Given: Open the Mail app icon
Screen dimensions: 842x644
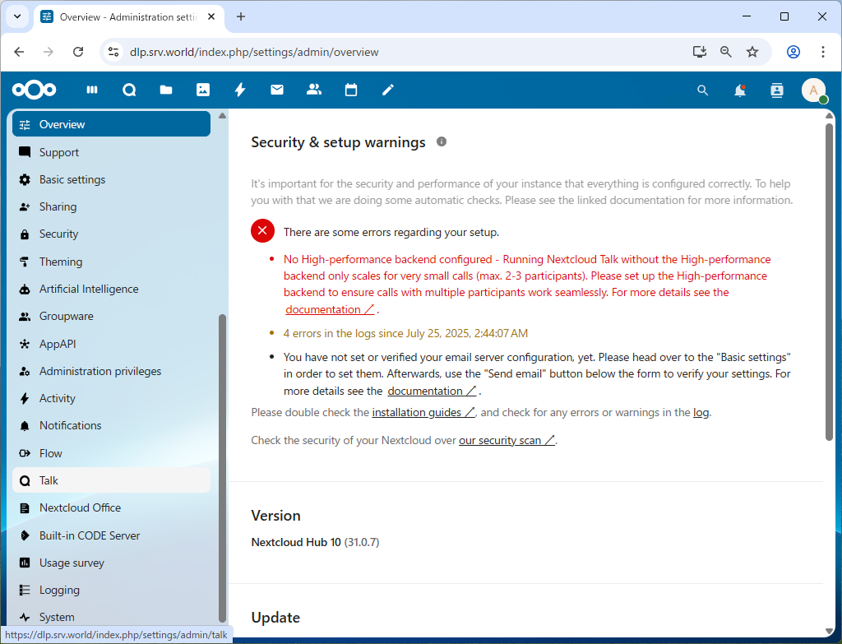Looking at the screenshot, I should point(277,90).
